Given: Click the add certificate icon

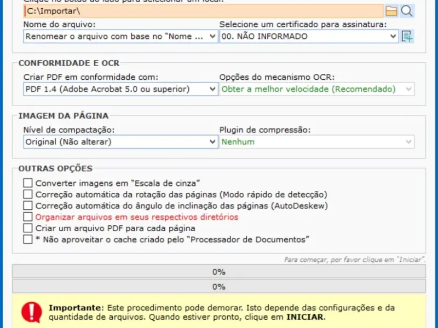Looking at the screenshot, I should click(407, 36).
